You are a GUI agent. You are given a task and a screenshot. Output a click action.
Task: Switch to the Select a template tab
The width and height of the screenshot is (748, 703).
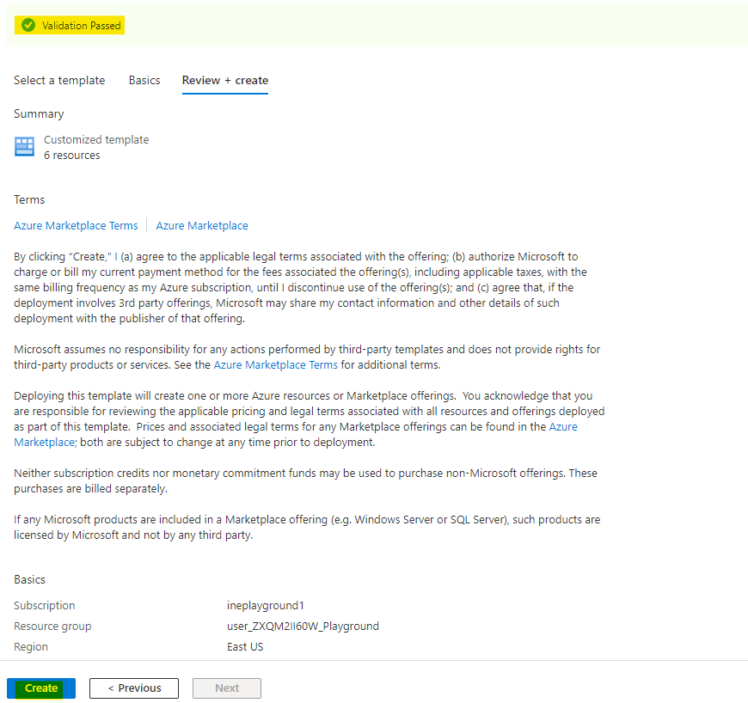(59, 80)
